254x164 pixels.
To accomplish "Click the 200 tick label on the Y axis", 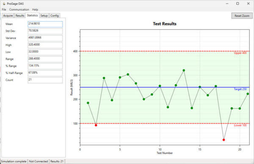I will (x=75, y=99).
